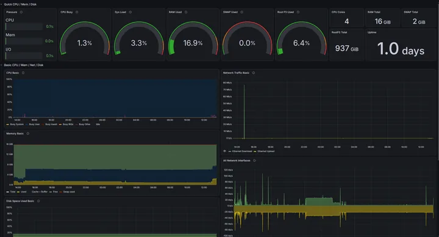Click the info icon beside All Network Interfaces
439x237 pixels.
coord(254,161)
